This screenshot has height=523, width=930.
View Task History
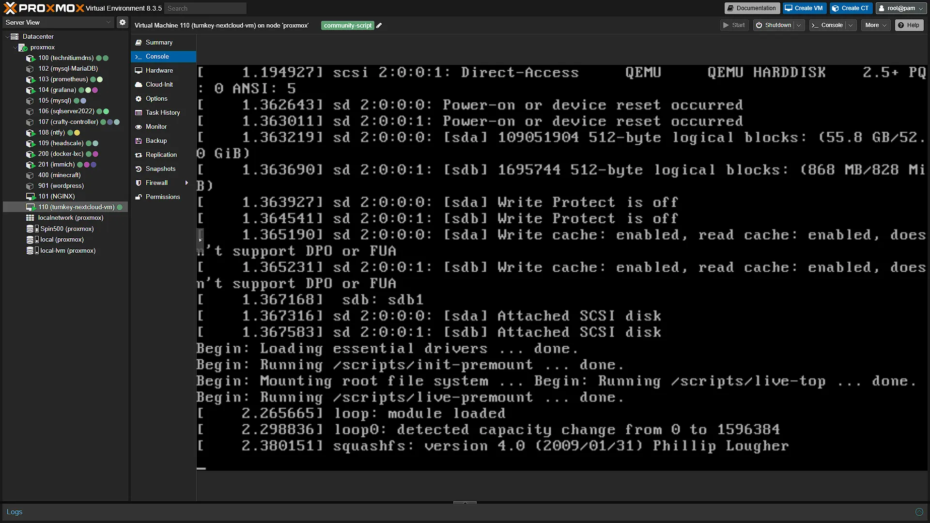(x=163, y=113)
